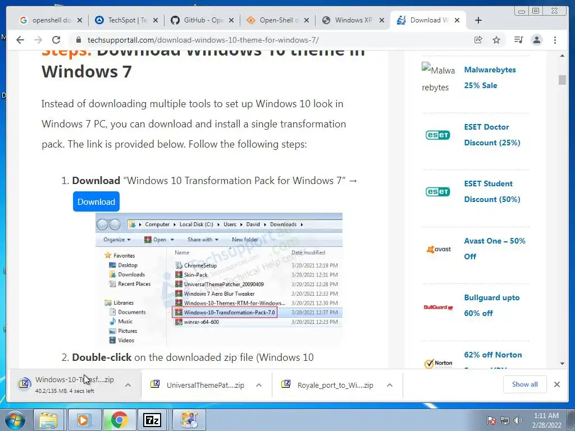This screenshot has height=431, width=575.
Task: Click the browser forward arrow
Action: point(38,40)
